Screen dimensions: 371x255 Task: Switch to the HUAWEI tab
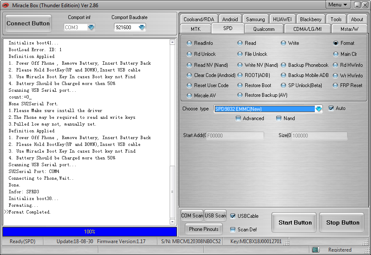282,19
